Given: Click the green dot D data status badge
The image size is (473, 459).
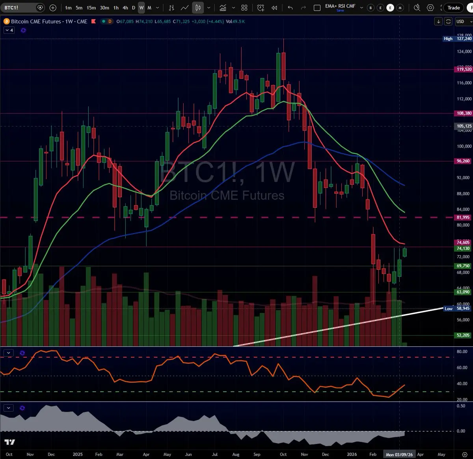Looking at the screenshot, I should pyautogui.click(x=107, y=22).
